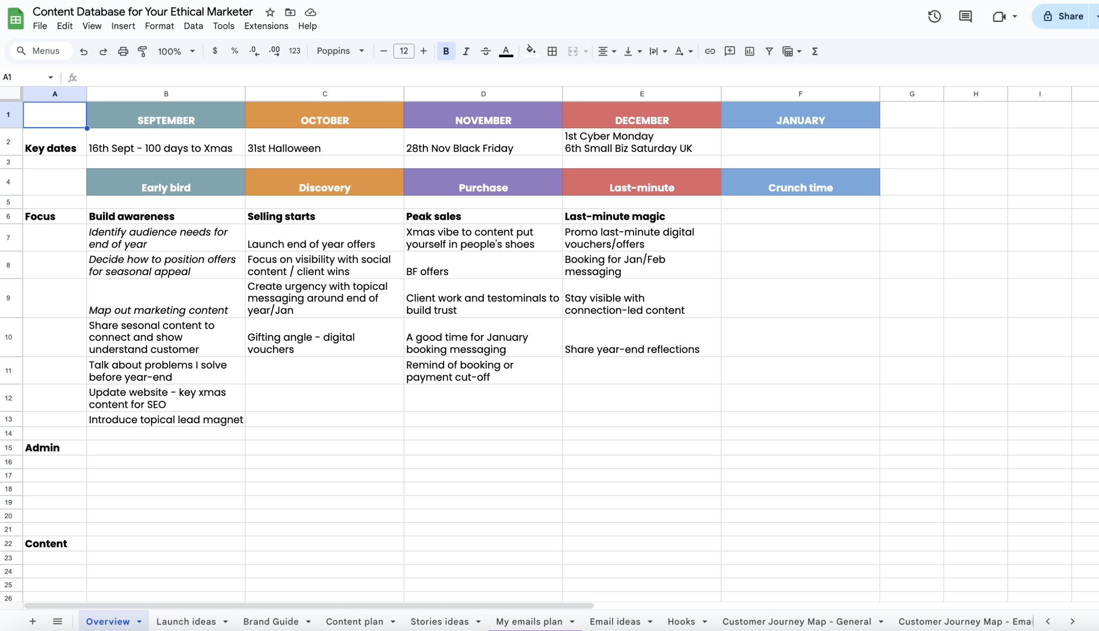This screenshot has height=631, width=1099.
Task: Select the SEPTEMBER header cell
Action: 166,115
